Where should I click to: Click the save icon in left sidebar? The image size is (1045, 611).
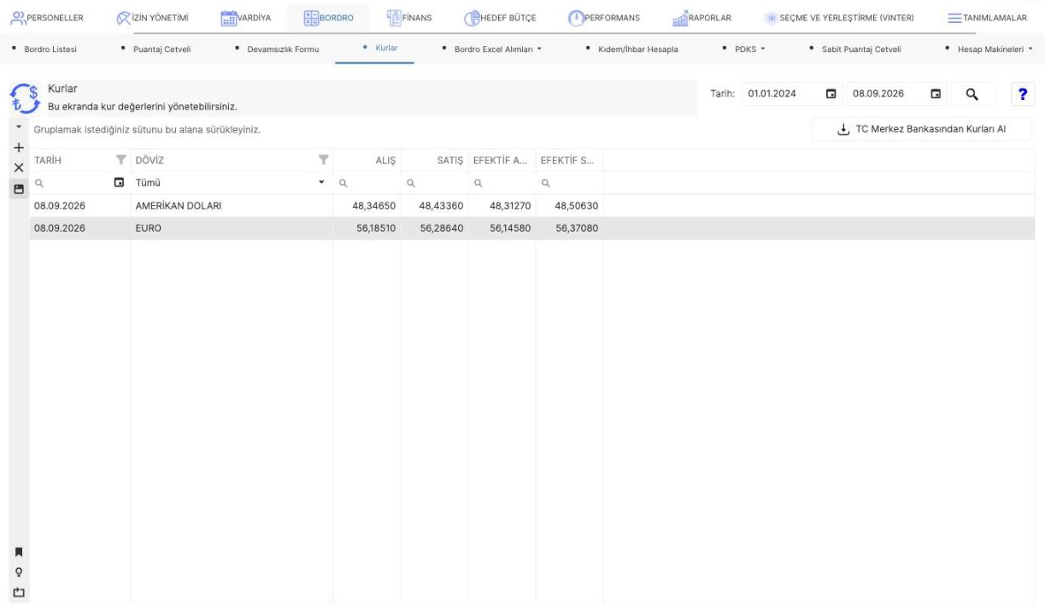18,190
